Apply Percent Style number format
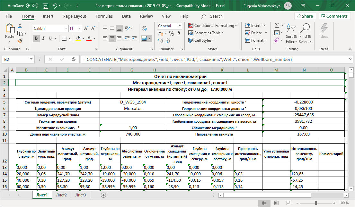The image size is (355, 207). (x=171, y=33)
